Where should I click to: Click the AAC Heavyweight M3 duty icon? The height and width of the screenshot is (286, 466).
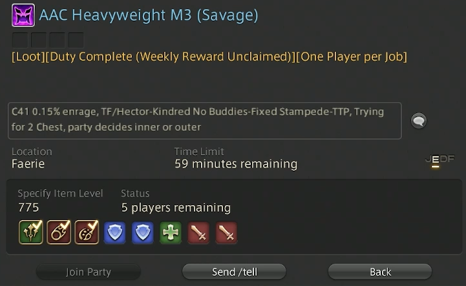point(23,15)
